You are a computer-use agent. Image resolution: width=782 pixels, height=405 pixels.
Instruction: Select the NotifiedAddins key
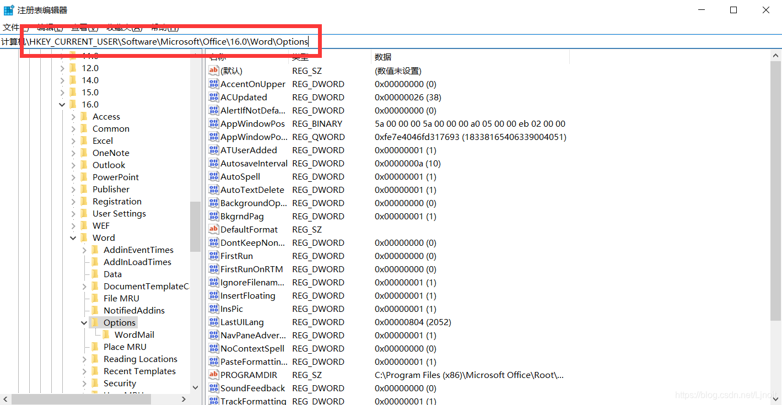point(134,310)
